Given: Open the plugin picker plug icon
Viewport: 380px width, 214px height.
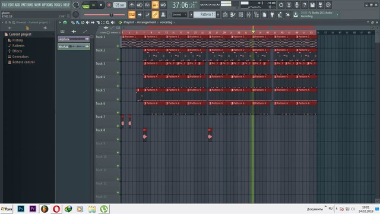Looking at the screenshot, I should coord(272,15).
